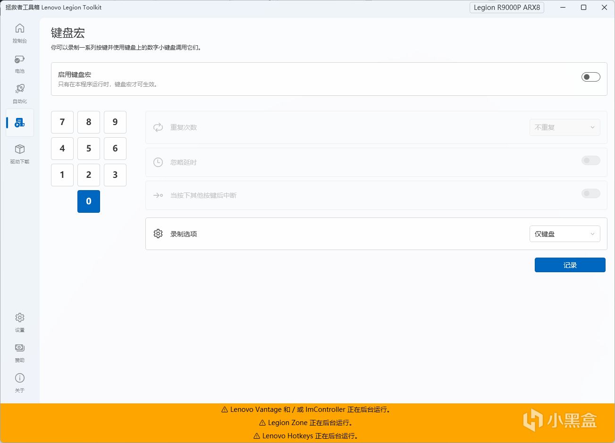
Task: Select numpad key 4
Action: tap(62, 149)
